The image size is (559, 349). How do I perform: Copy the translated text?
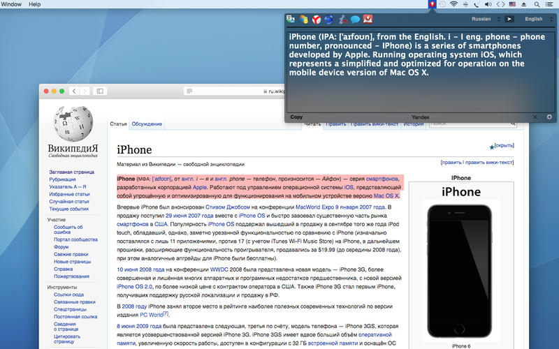click(296, 117)
